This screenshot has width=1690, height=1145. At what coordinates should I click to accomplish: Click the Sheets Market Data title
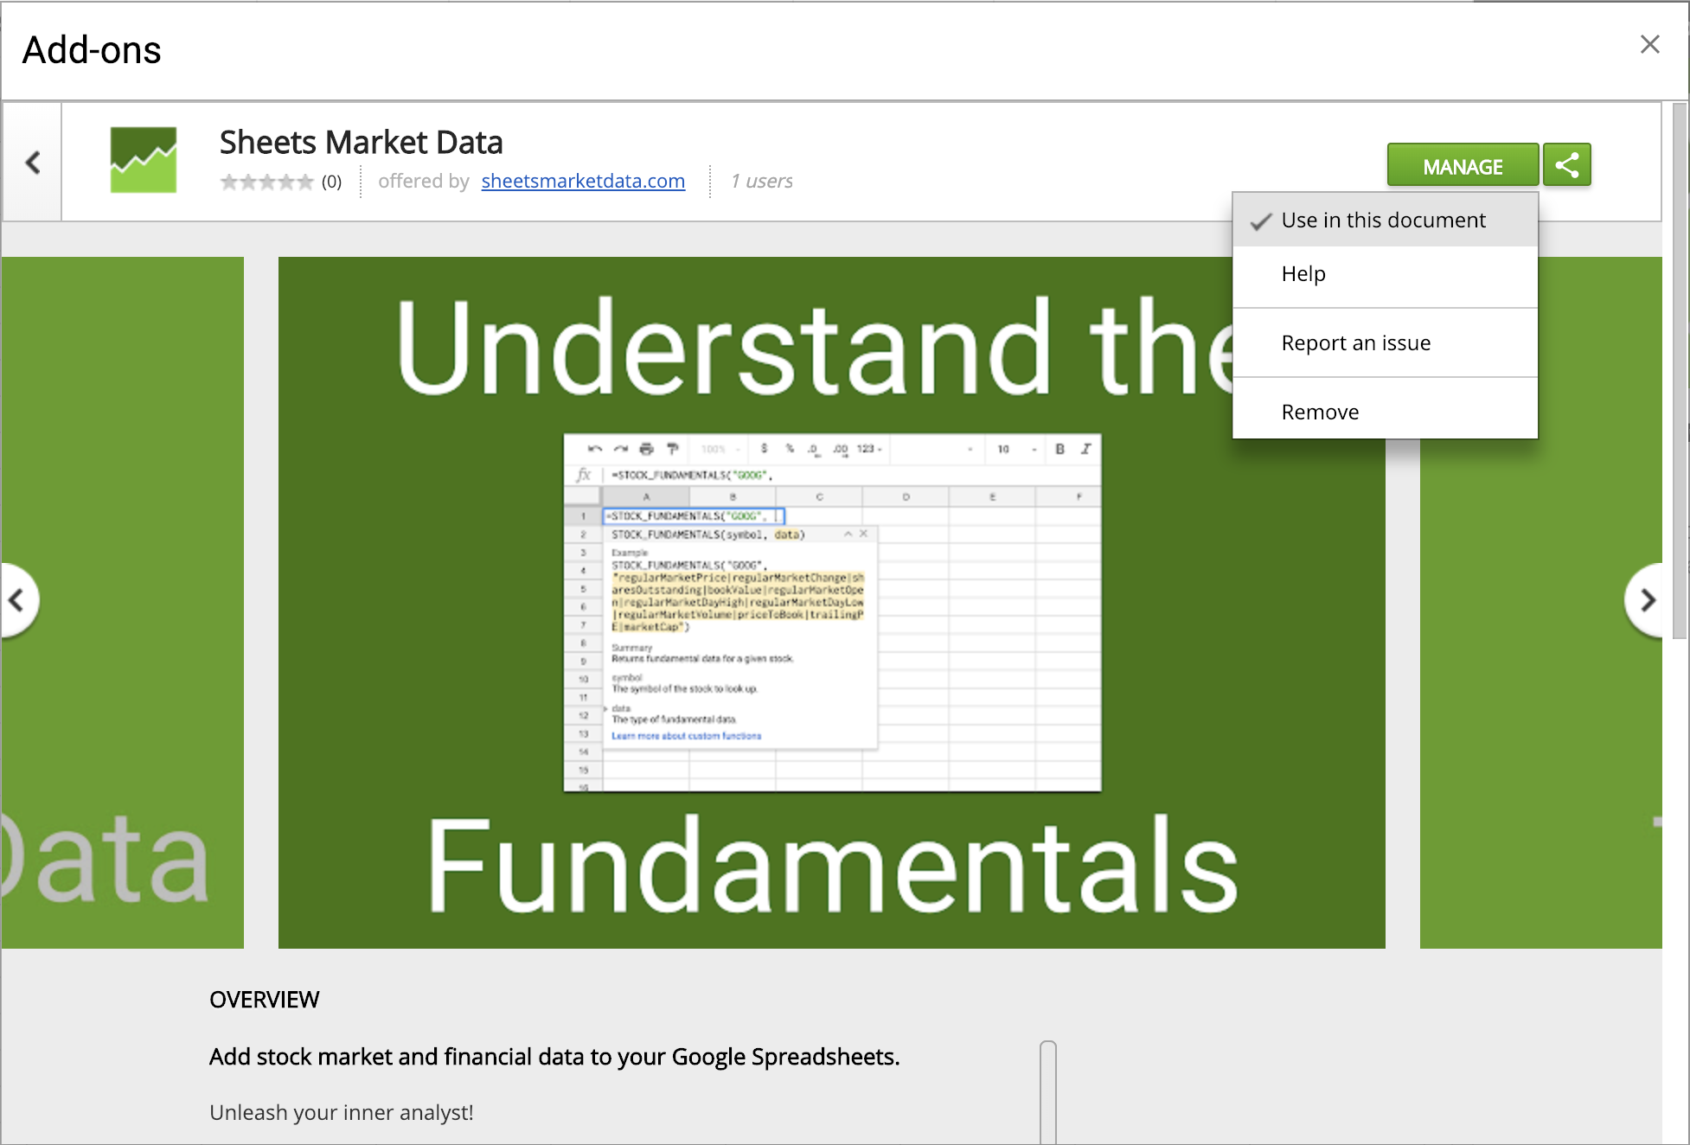(x=362, y=142)
